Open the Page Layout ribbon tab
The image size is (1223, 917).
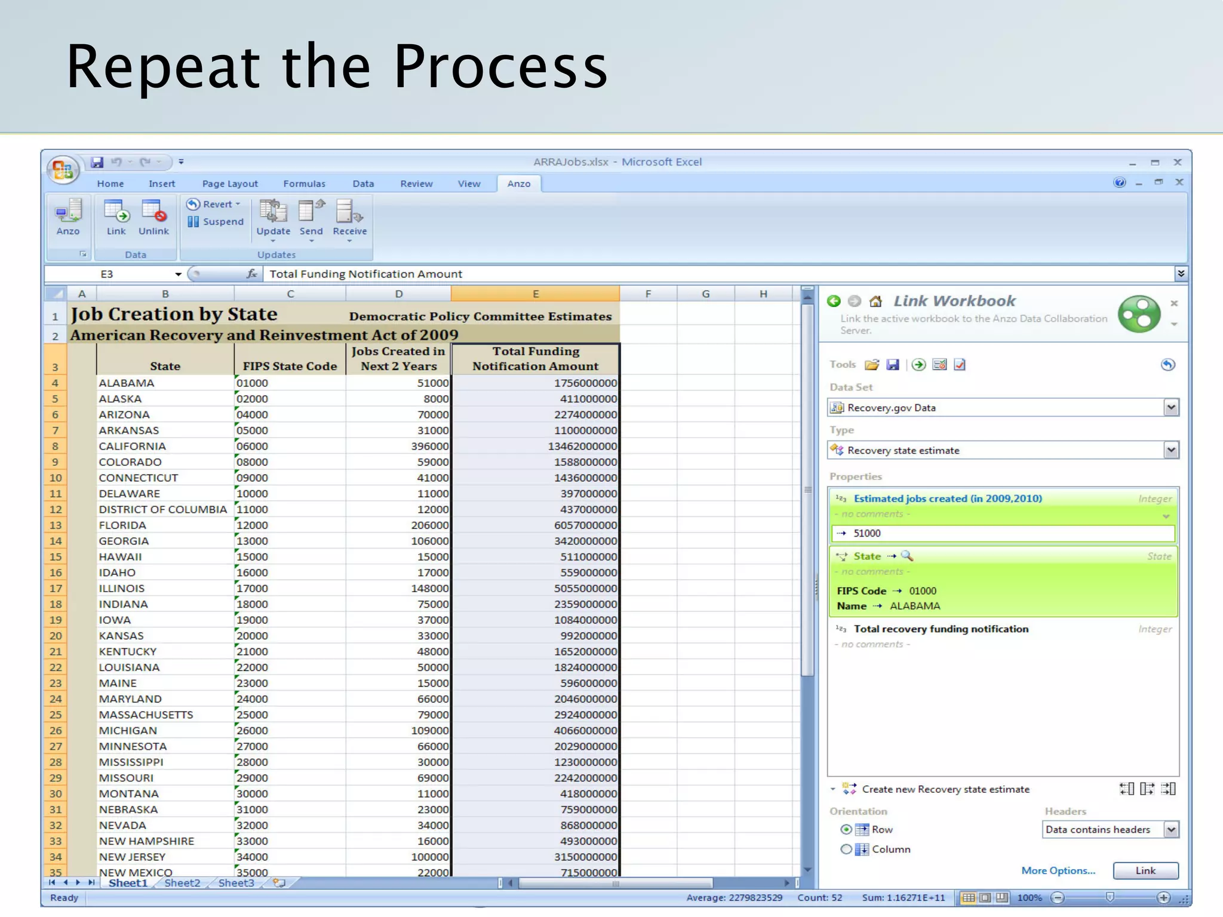pyautogui.click(x=230, y=184)
